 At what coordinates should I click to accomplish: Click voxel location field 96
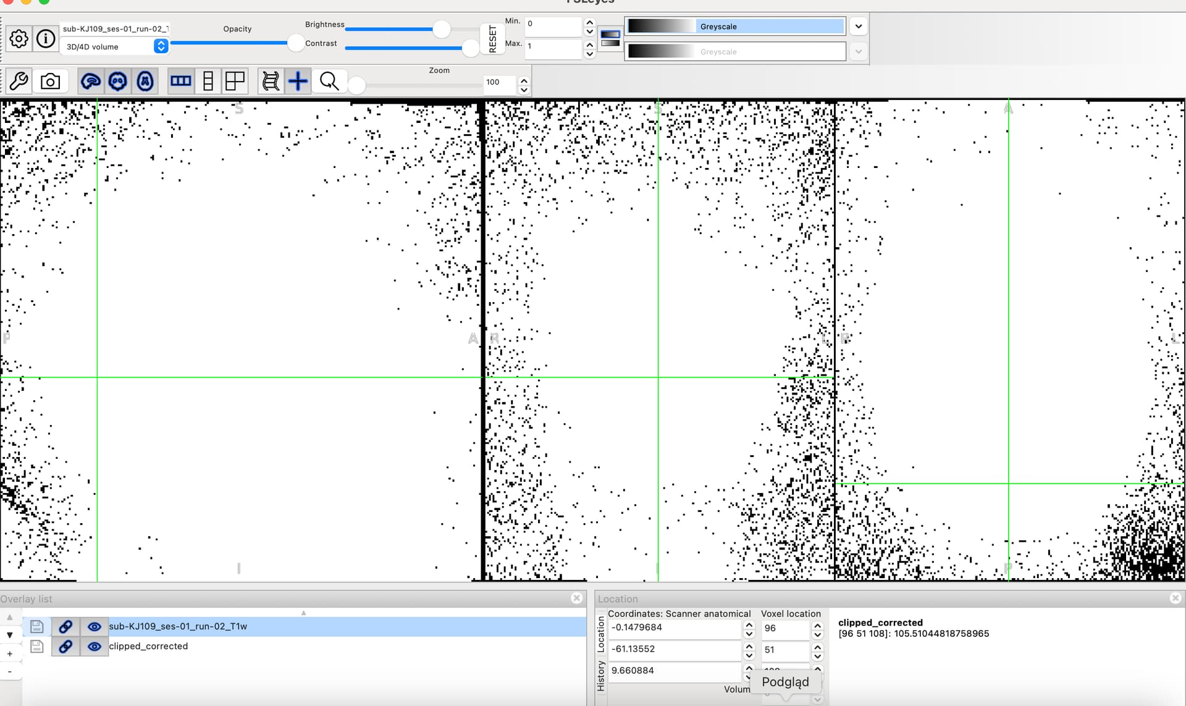785,629
